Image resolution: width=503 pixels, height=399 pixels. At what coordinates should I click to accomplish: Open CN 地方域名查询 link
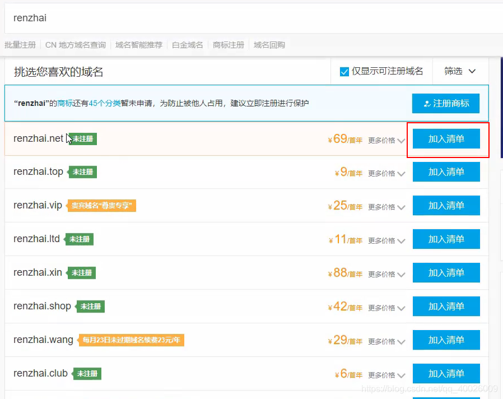(76, 45)
